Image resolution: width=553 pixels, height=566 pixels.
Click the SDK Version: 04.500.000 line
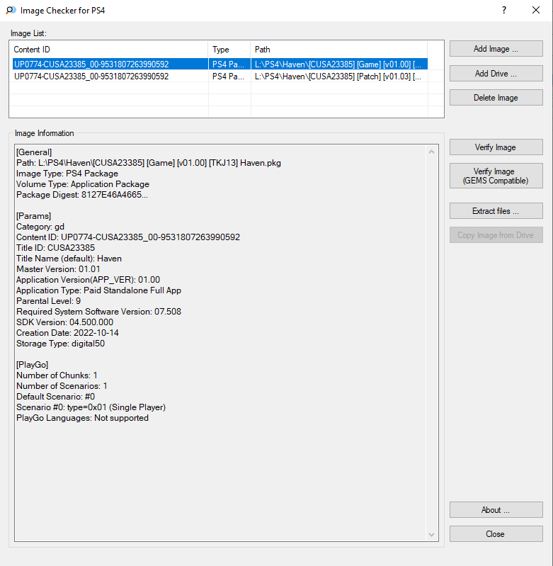point(64,322)
